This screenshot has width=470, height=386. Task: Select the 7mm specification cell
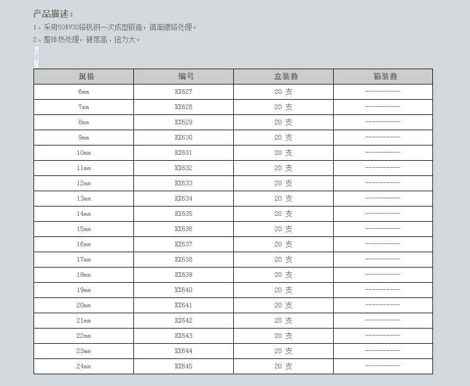tap(83, 107)
